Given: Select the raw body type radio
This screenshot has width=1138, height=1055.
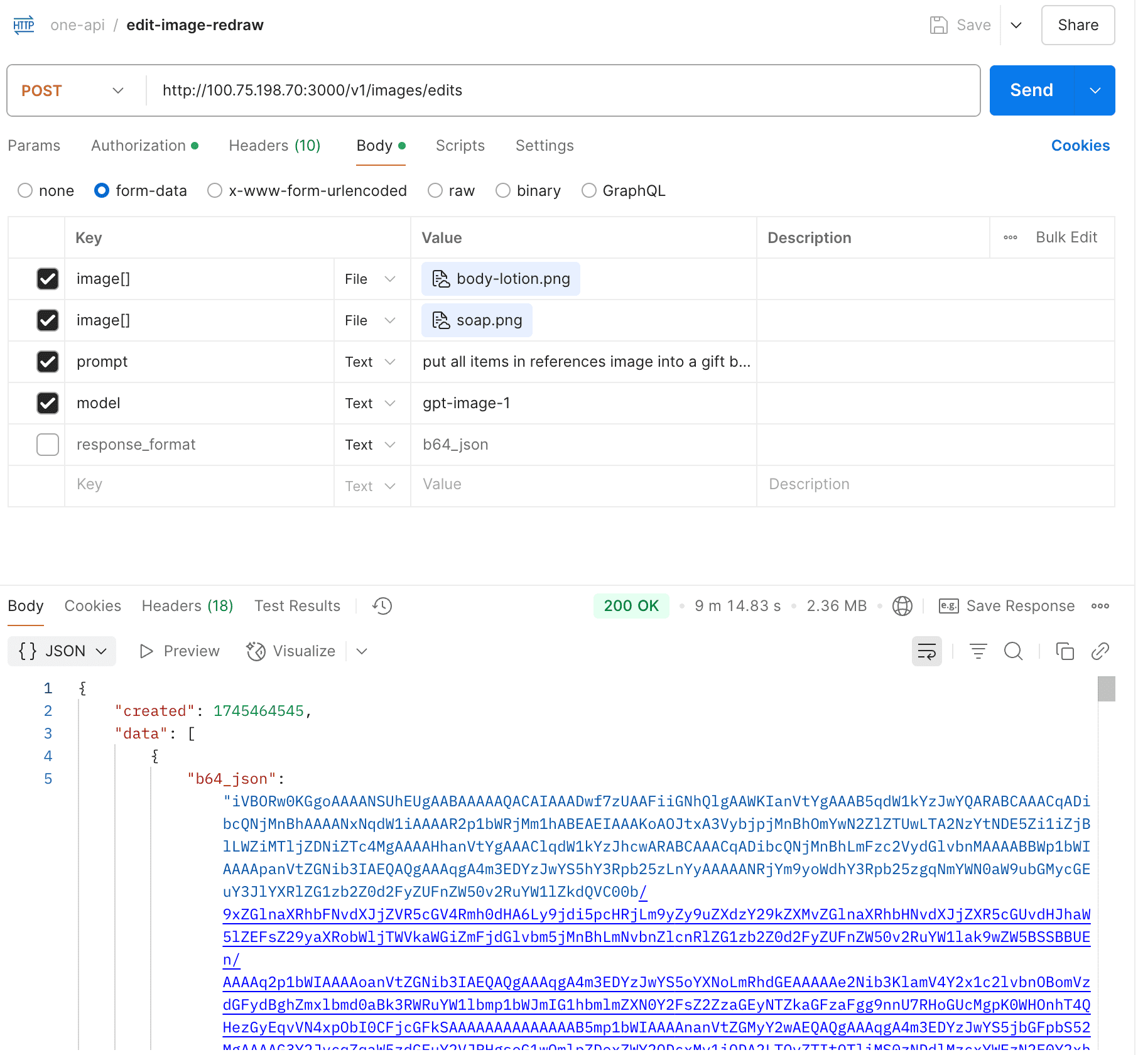Looking at the screenshot, I should click(x=435, y=191).
